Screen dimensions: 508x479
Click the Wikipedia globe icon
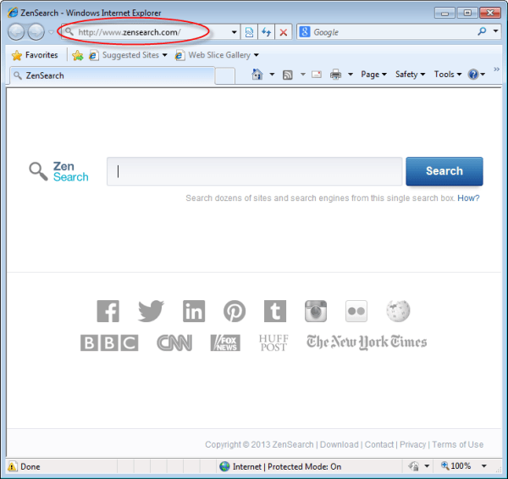tap(398, 311)
